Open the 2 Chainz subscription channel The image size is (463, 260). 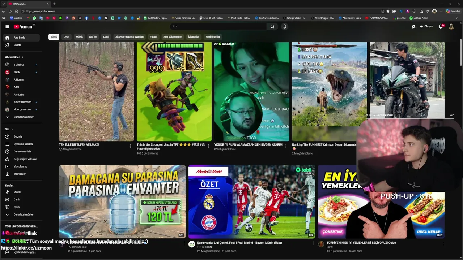click(x=22, y=65)
